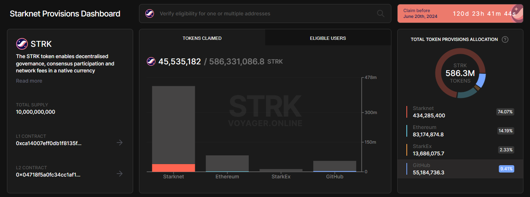Open the L2 contract arrow link
Image resolution: width=530 pixels, height=197 pixels.
(x=120, y=174)
